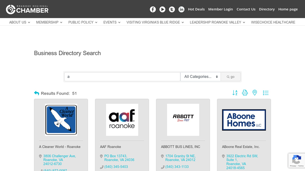This screenshot has height=171, width=305.
Task: Click the map pin icon by PO Box 13743
Action: click(x=101, y=156)
